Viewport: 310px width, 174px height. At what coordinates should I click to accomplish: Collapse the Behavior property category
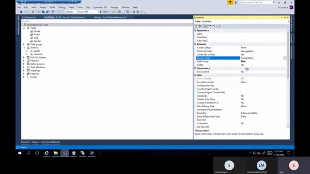(x=195, y=44)
